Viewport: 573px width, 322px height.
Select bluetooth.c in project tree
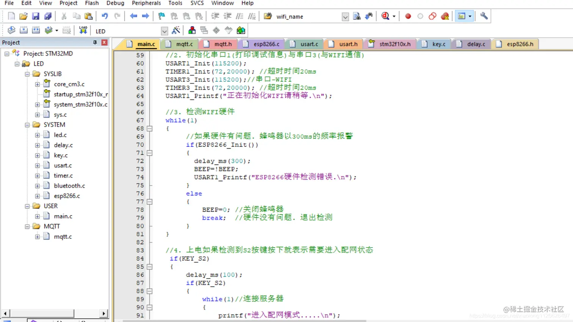pyautogui.click(x=69, y=186)
